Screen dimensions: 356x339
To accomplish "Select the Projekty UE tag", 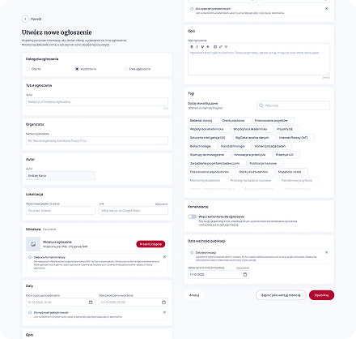I will (287, 129).
